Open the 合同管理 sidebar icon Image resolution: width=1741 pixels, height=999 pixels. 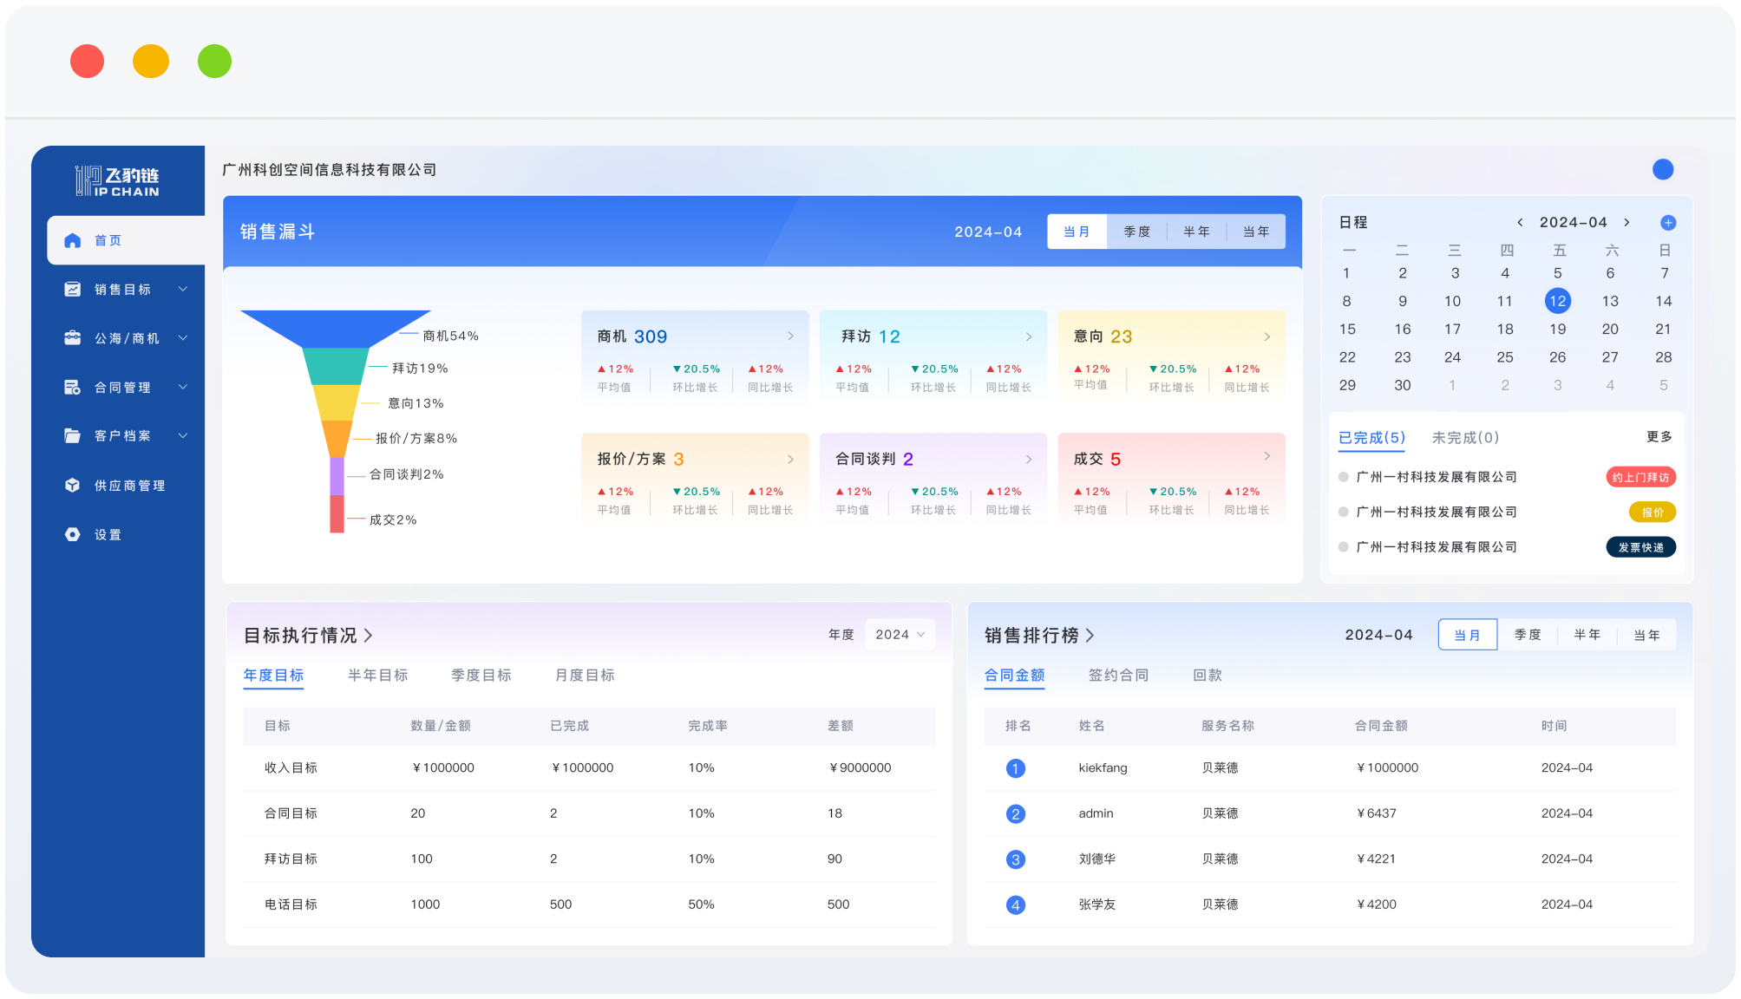pos(73,387)
